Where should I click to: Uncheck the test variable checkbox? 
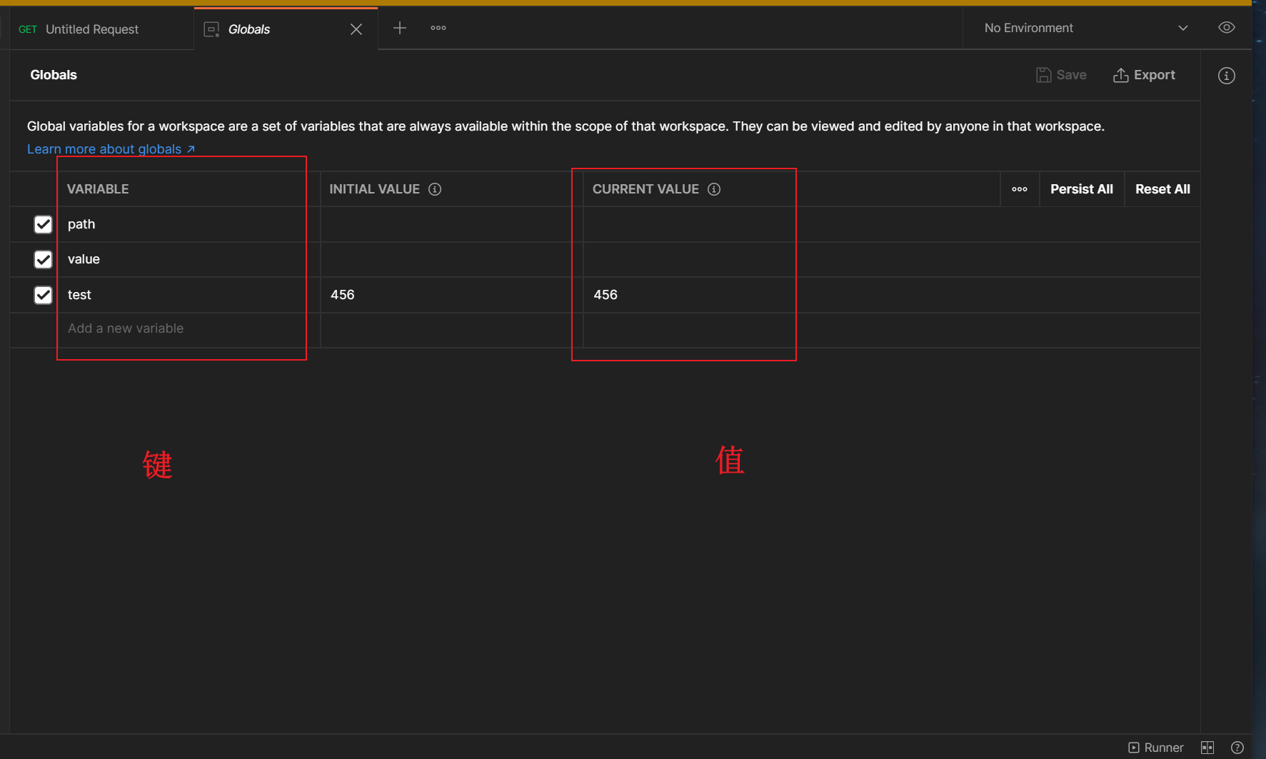(43, 295)
